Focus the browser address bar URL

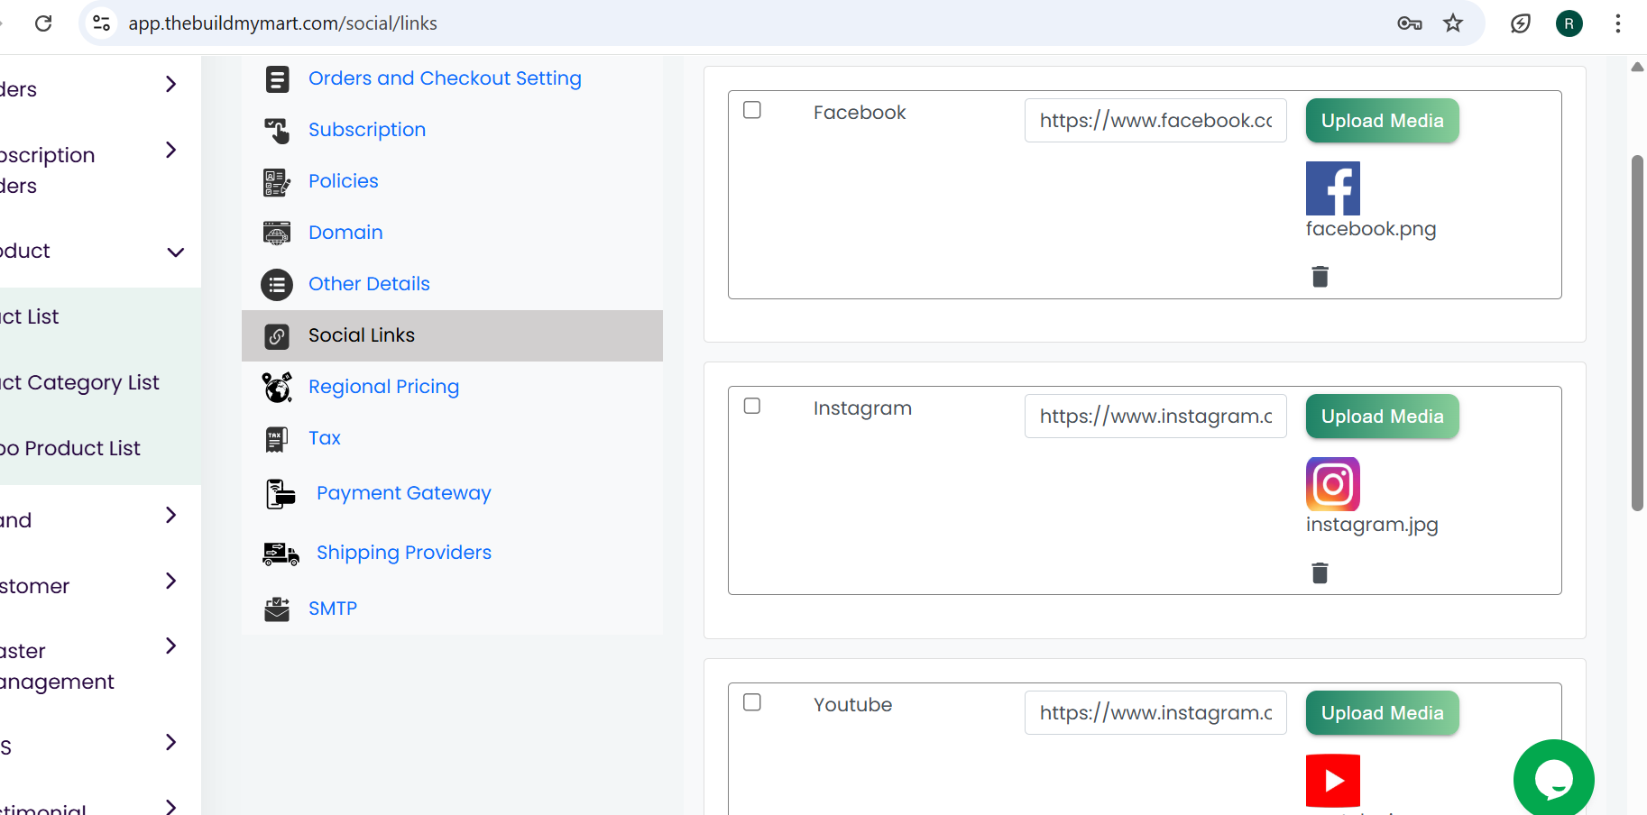[x=282, y=23]
